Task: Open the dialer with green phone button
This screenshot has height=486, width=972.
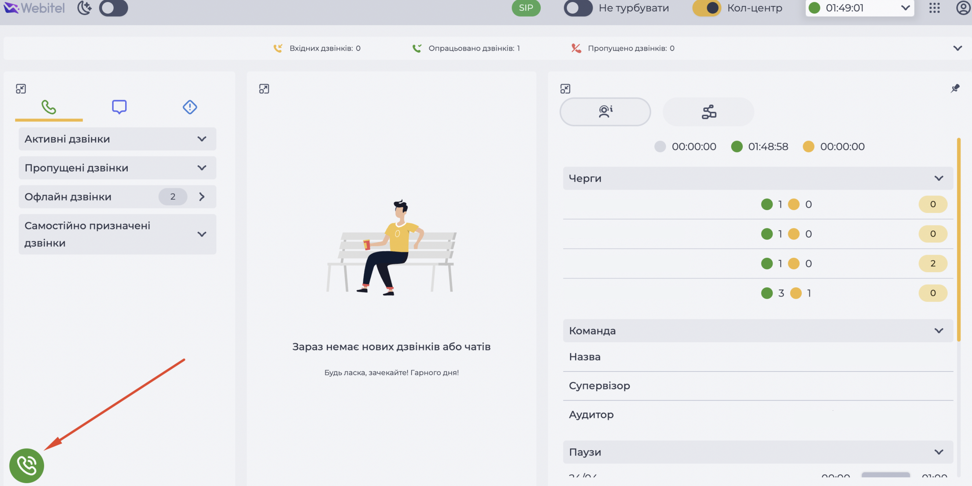Action: [27, 465]
